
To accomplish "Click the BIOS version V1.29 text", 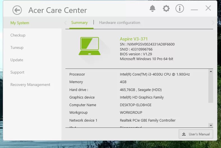I will [136, 54].
